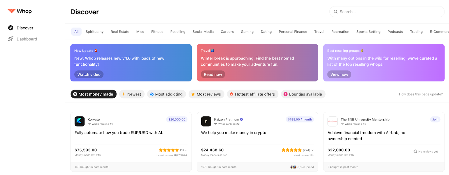Click the search magnifier icon
449x175 pixels.
(336, 12)
